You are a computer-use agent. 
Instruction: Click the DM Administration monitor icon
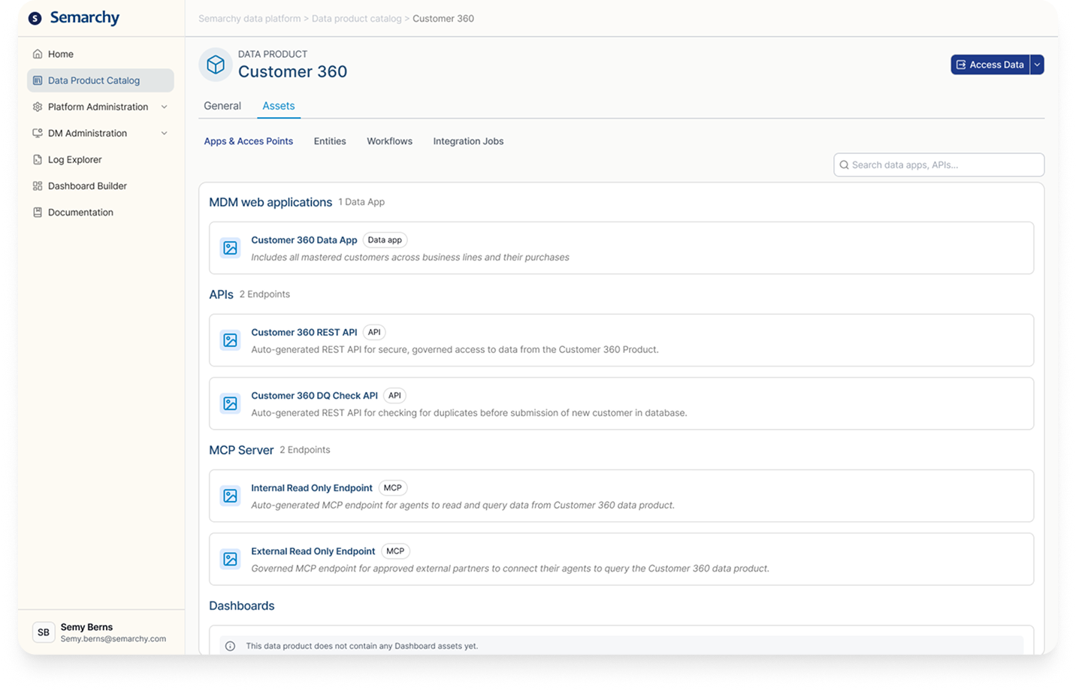tap(38, 133)
